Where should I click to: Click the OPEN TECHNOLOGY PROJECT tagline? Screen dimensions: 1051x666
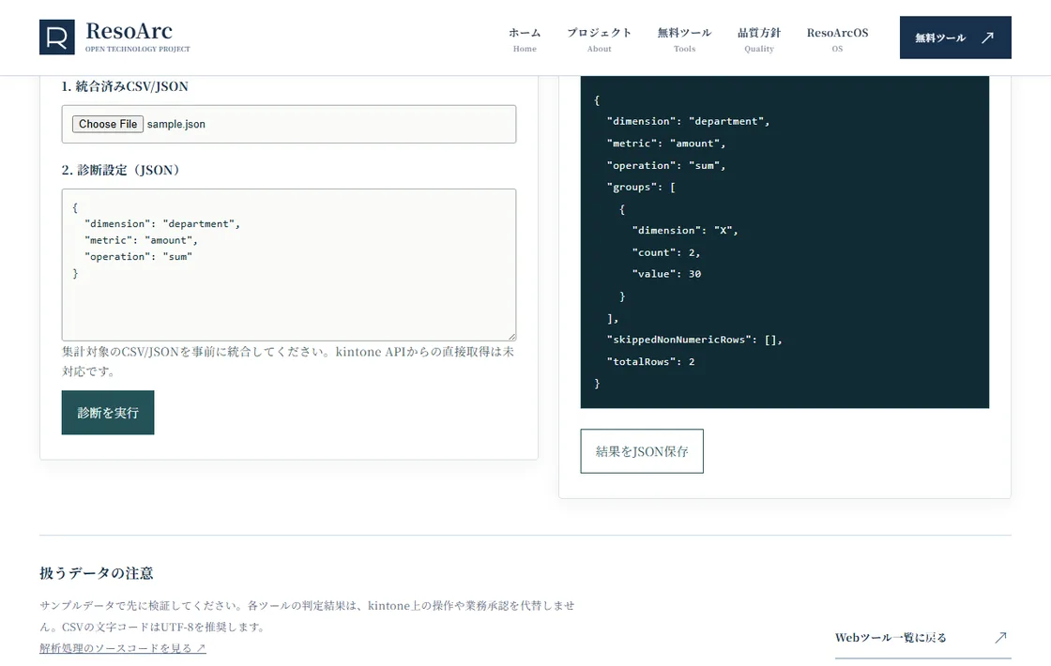coord(137,49)
